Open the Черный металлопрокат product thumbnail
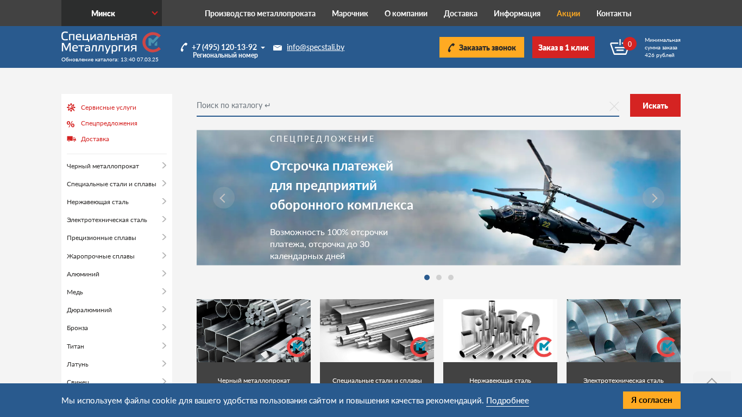Viewport: 742px width, 417px height. 254,331
